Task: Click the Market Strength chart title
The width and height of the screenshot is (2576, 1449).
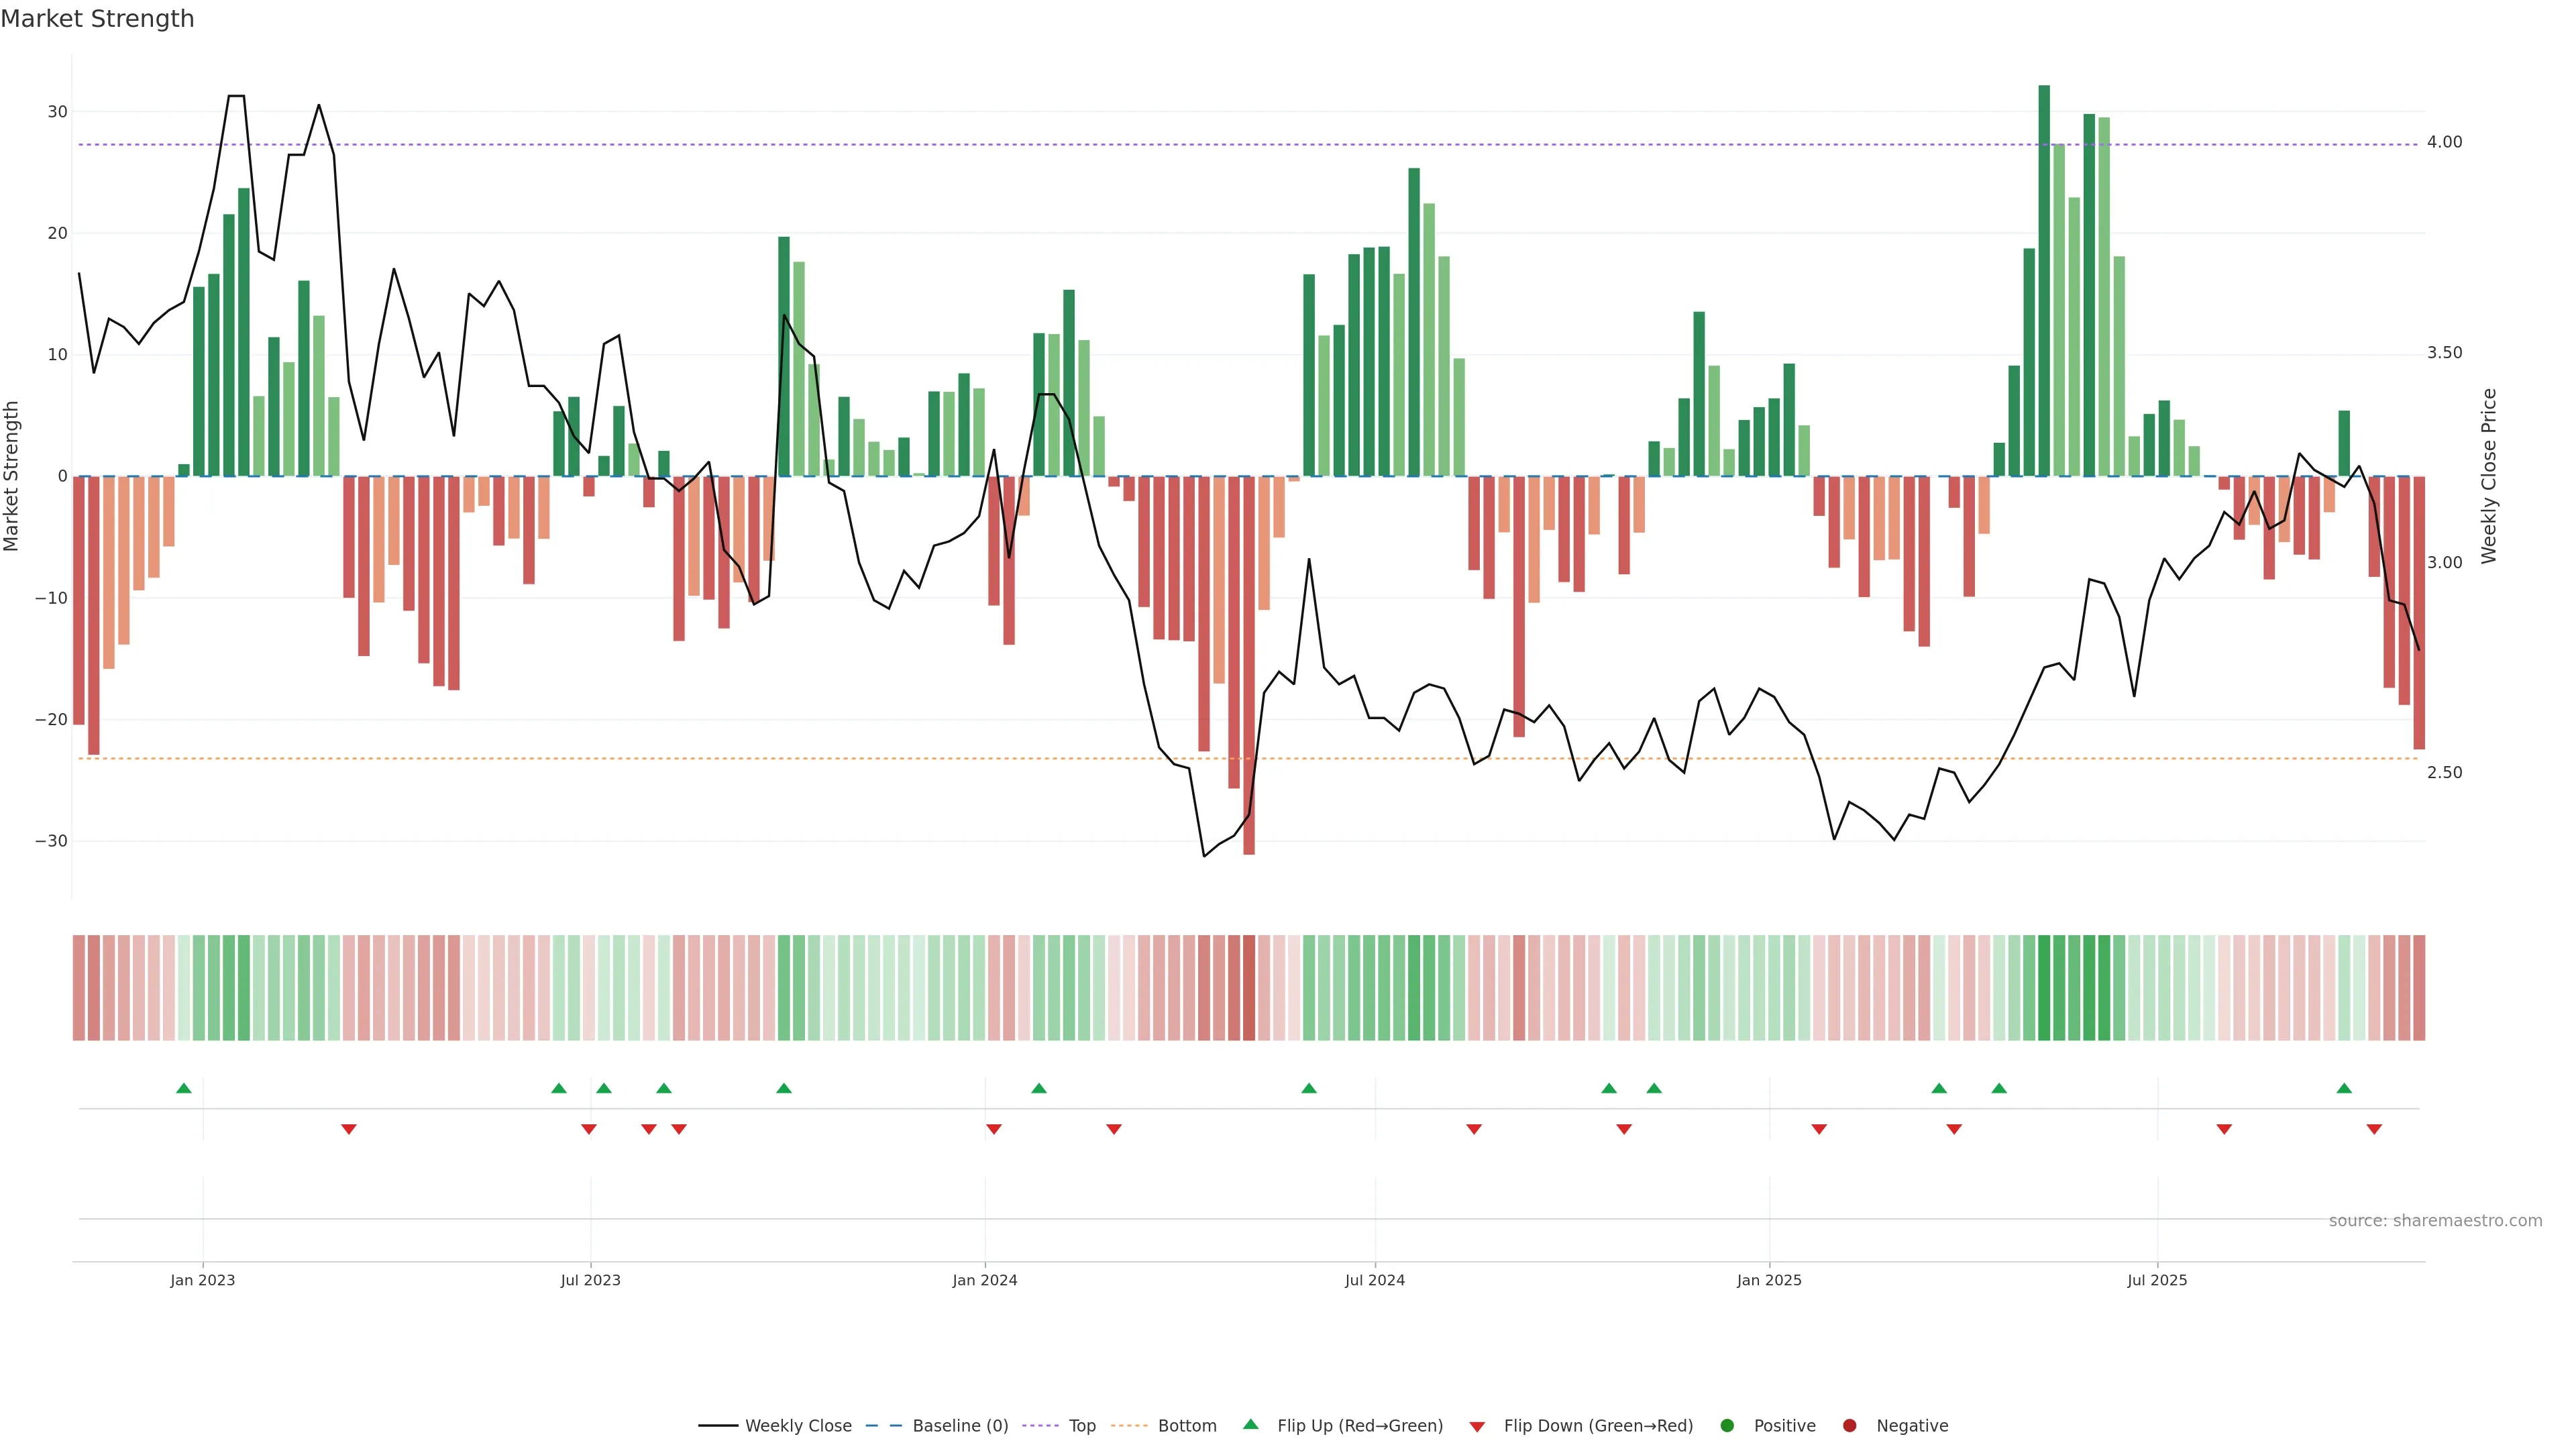Action: tap(97, 19)
